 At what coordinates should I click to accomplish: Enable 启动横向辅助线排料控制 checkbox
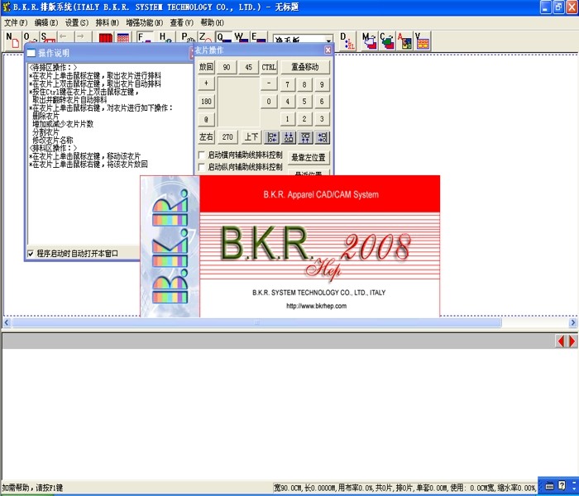(x=202, y=155)
